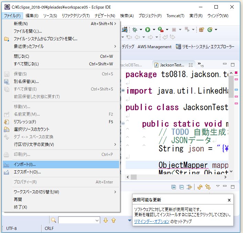Expand the New (新規) submenu
The width and height of the screenshot is (243, 233).
[61, 23]
